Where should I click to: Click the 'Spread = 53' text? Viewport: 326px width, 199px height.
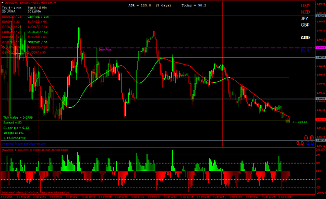[13, 123]
